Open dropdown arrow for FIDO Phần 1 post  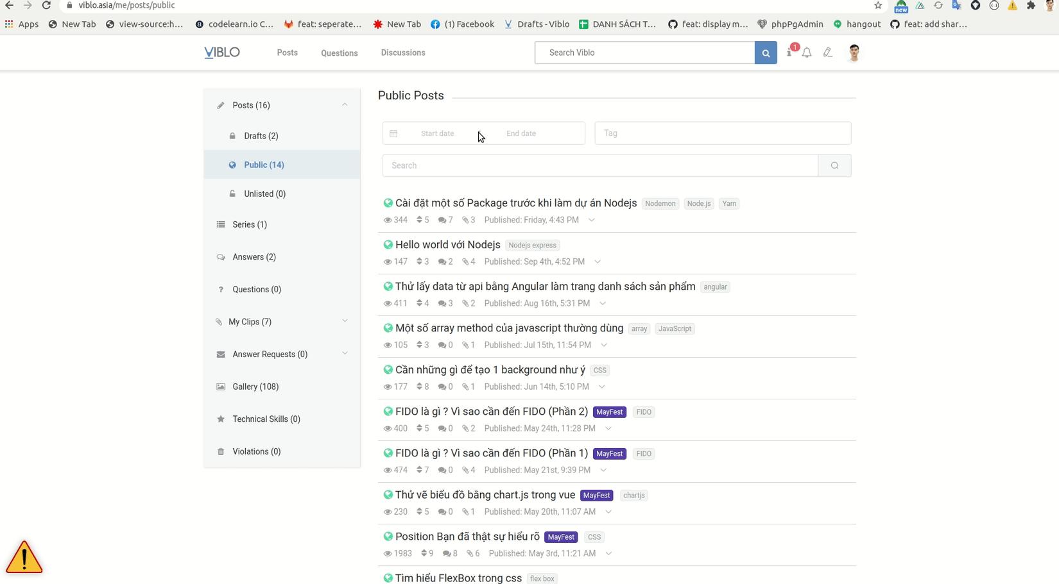pos(603,470)
